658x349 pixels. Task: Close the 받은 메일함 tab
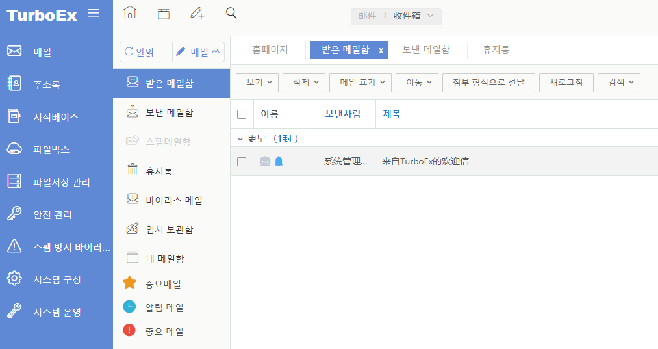coord(381,51)
